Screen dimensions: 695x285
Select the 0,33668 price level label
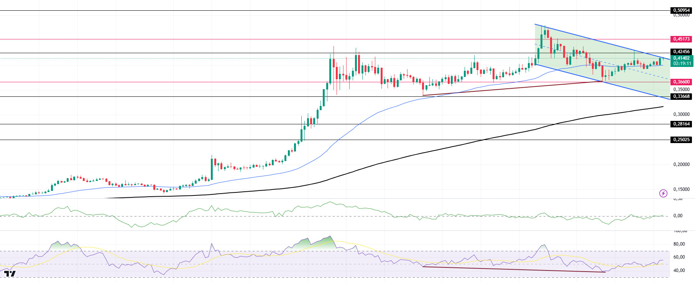tap(682, 96)
